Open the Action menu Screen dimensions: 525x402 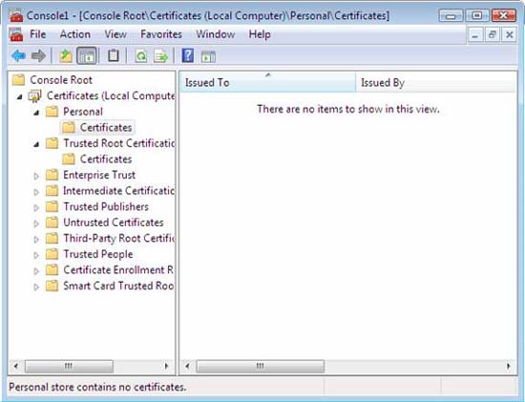pos(75,34)
